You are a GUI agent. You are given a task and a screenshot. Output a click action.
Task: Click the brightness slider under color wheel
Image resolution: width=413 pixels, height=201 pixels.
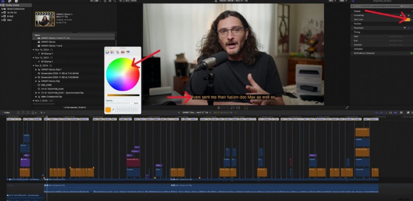click(x=123, y=95)
